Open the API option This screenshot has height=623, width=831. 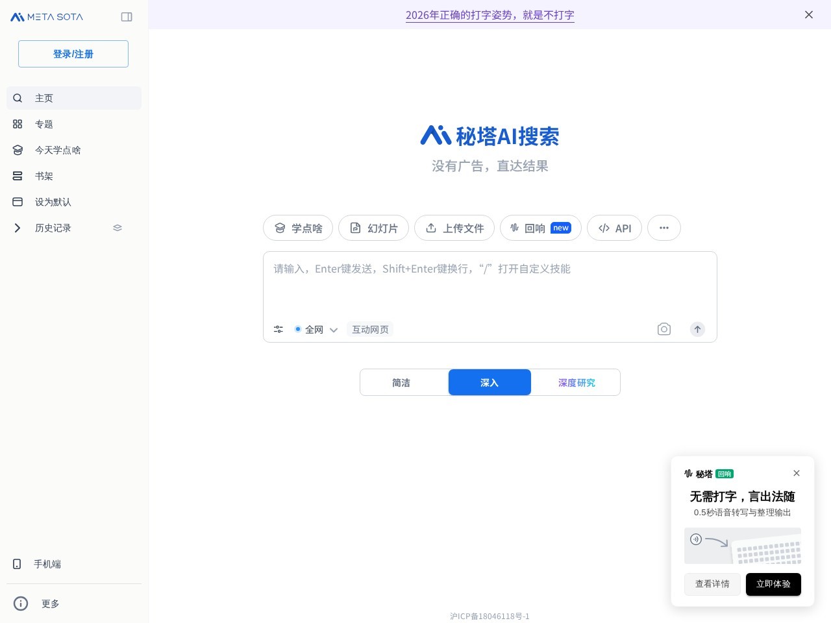(614, 228)
